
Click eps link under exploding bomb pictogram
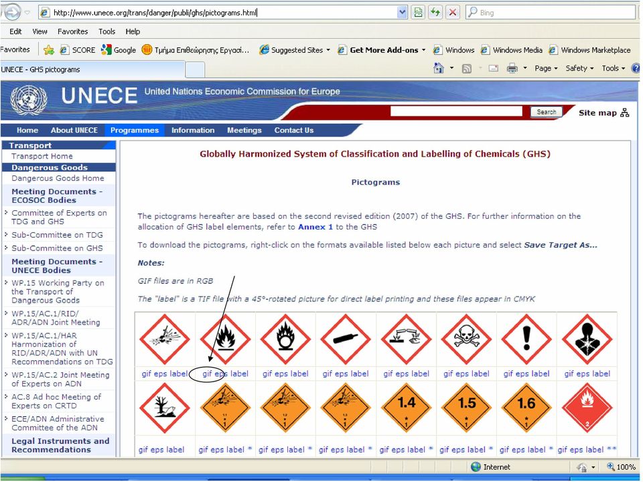161,374
